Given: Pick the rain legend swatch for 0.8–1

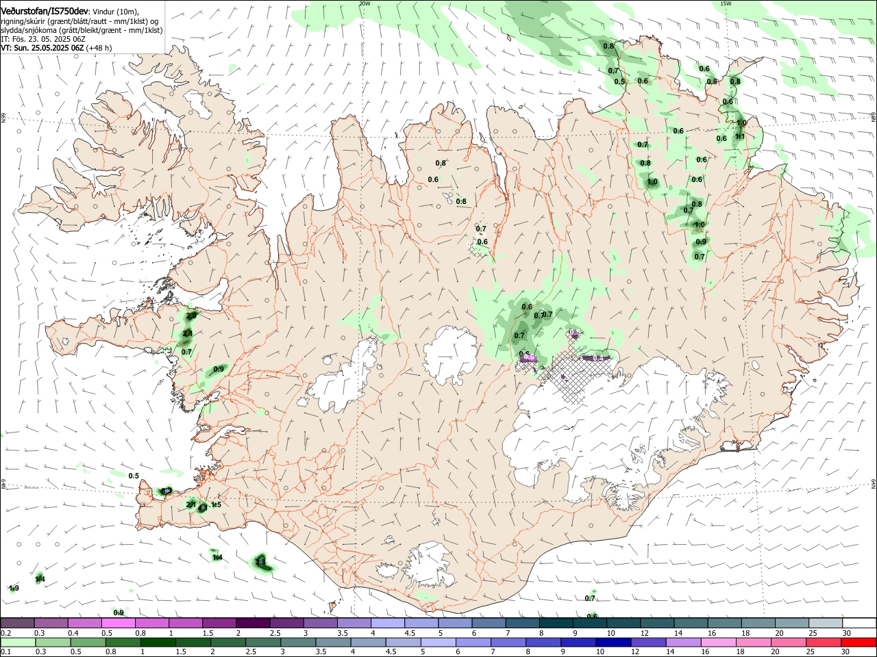Looking at the screenshot, I should coord(123,643).
